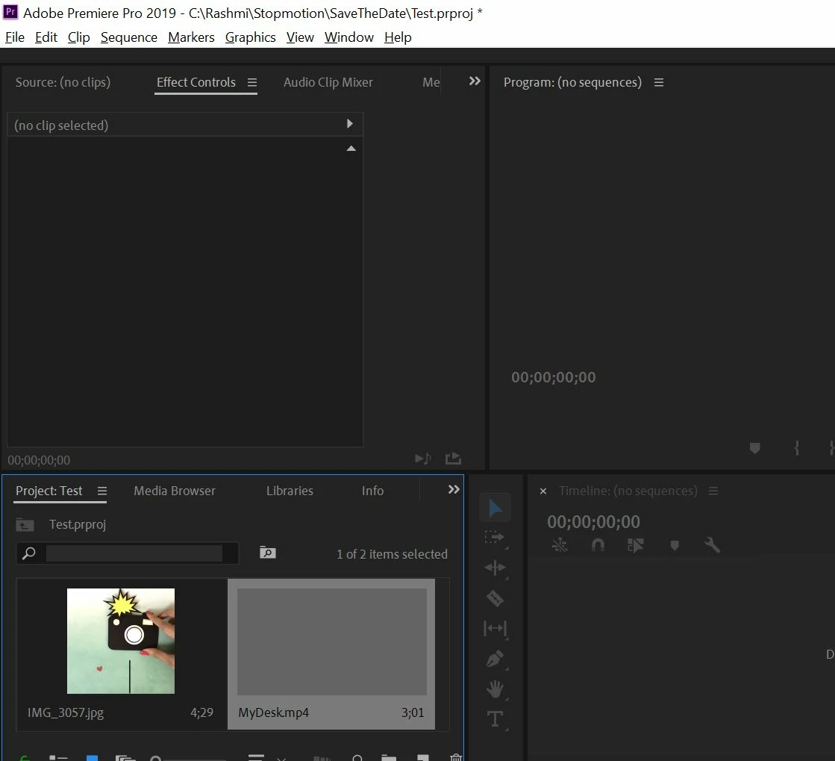835x761 pixels.
Task: Switch to Audio Clip Mixer tab
Action: click(328, 82)
